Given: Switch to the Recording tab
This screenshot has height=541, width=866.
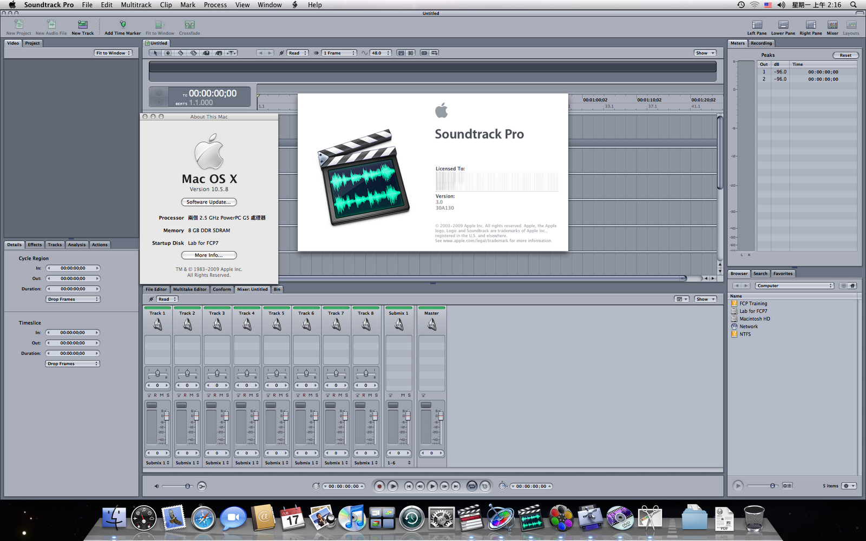Looking at the screenshot, I should coord(761,43).
